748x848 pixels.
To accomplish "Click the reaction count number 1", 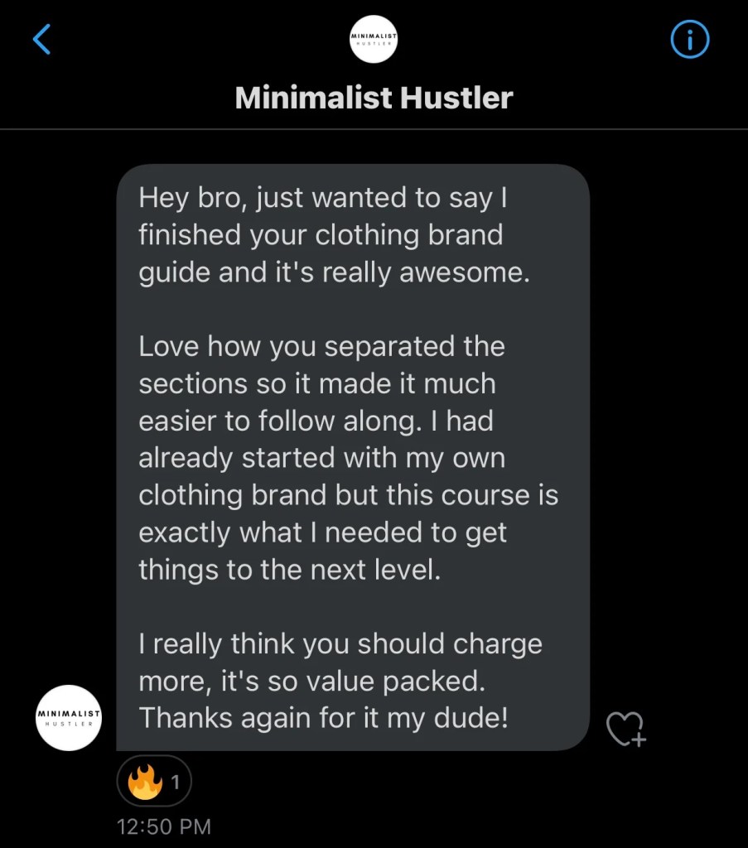I will 176,781.
